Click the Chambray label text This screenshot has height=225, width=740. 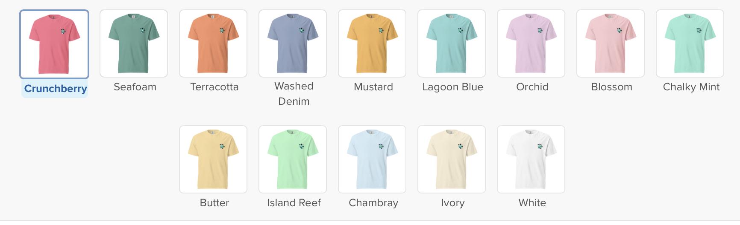click(x=373, y=203)
